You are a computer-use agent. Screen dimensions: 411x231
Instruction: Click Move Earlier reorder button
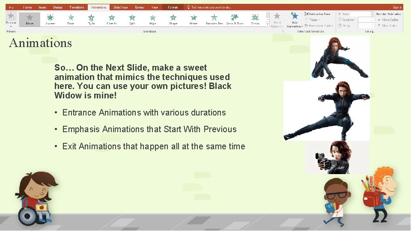click(x=388, y=20)
